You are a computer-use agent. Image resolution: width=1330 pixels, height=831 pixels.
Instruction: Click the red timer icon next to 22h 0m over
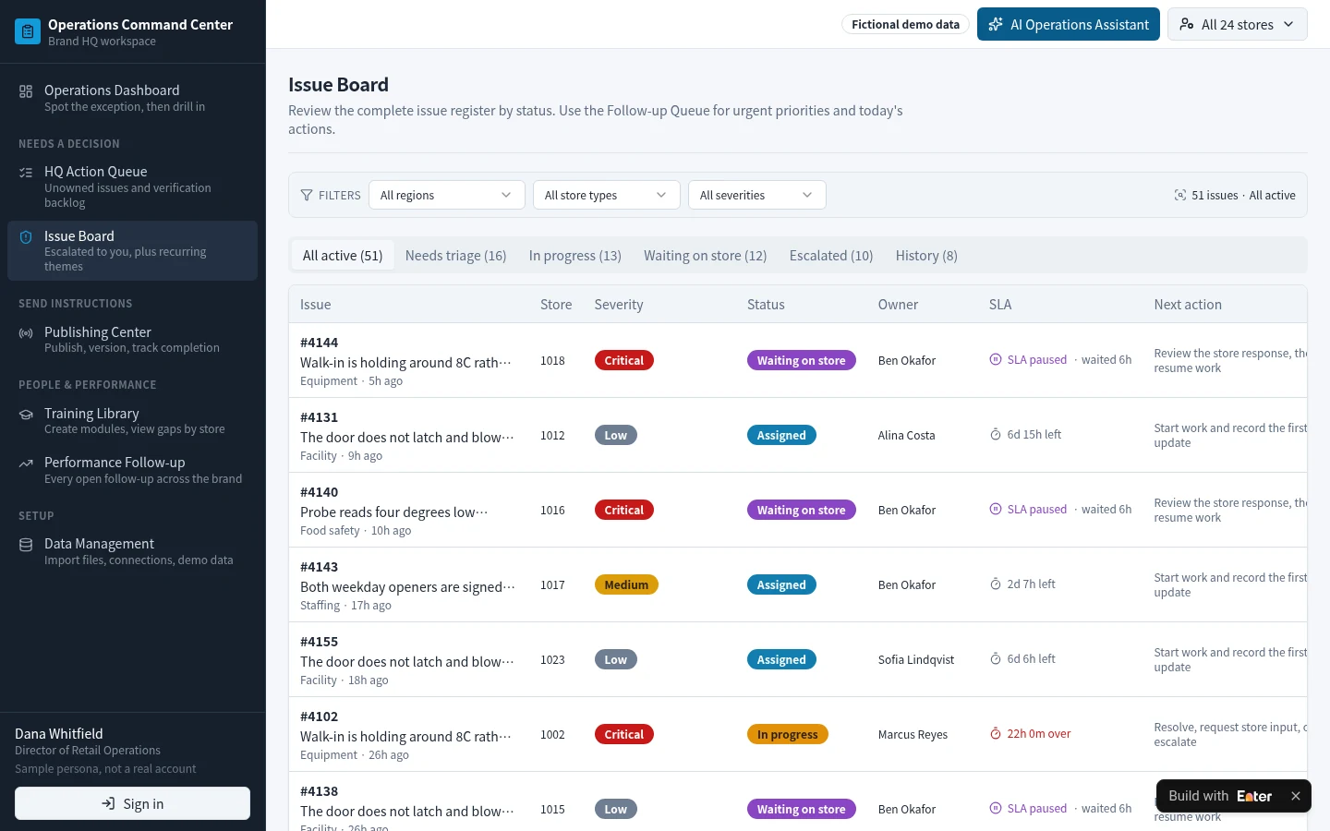click(x=996, y=734)
